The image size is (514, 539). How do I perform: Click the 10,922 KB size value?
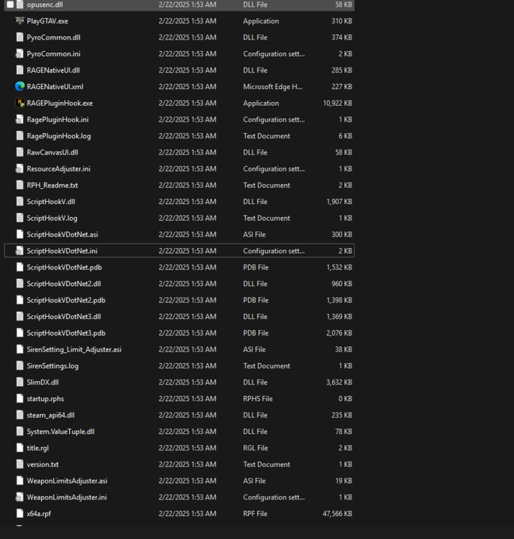point(338,103)
